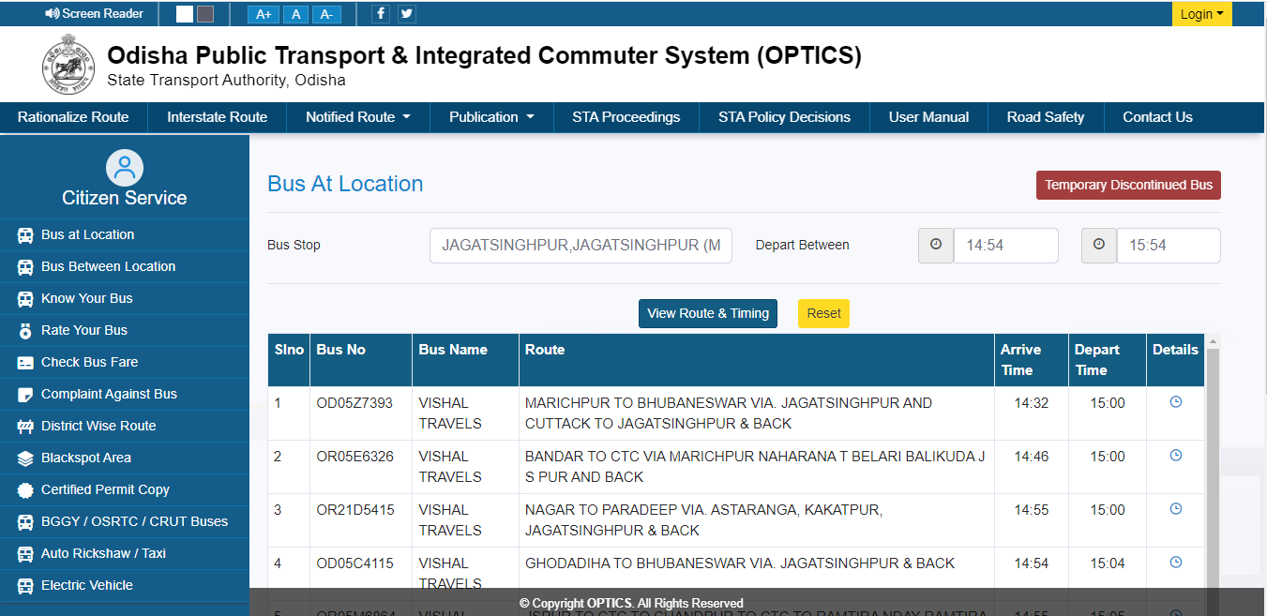Screen dimensions: 1267x616
Task: Click the results table vertical scrollbar
Action: coord(1213,469)
